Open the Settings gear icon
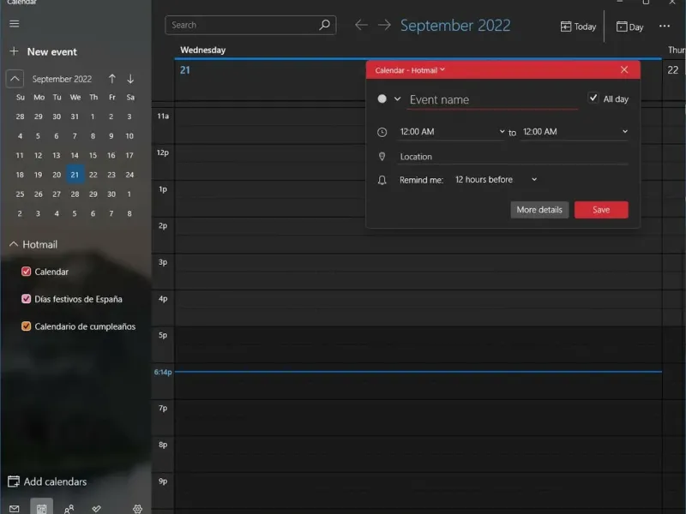Image resolution: width=686 pixels, height=514 pixels. tap(137, 508)
